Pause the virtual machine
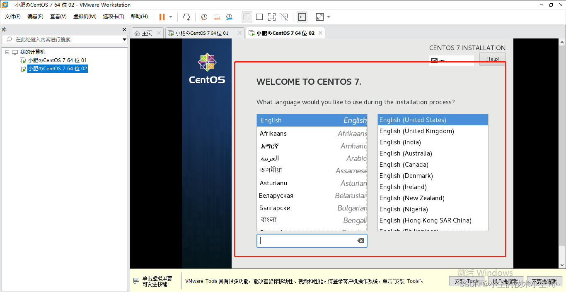The width and height of the screenshot is (566, 292). [x=162, y=17]
